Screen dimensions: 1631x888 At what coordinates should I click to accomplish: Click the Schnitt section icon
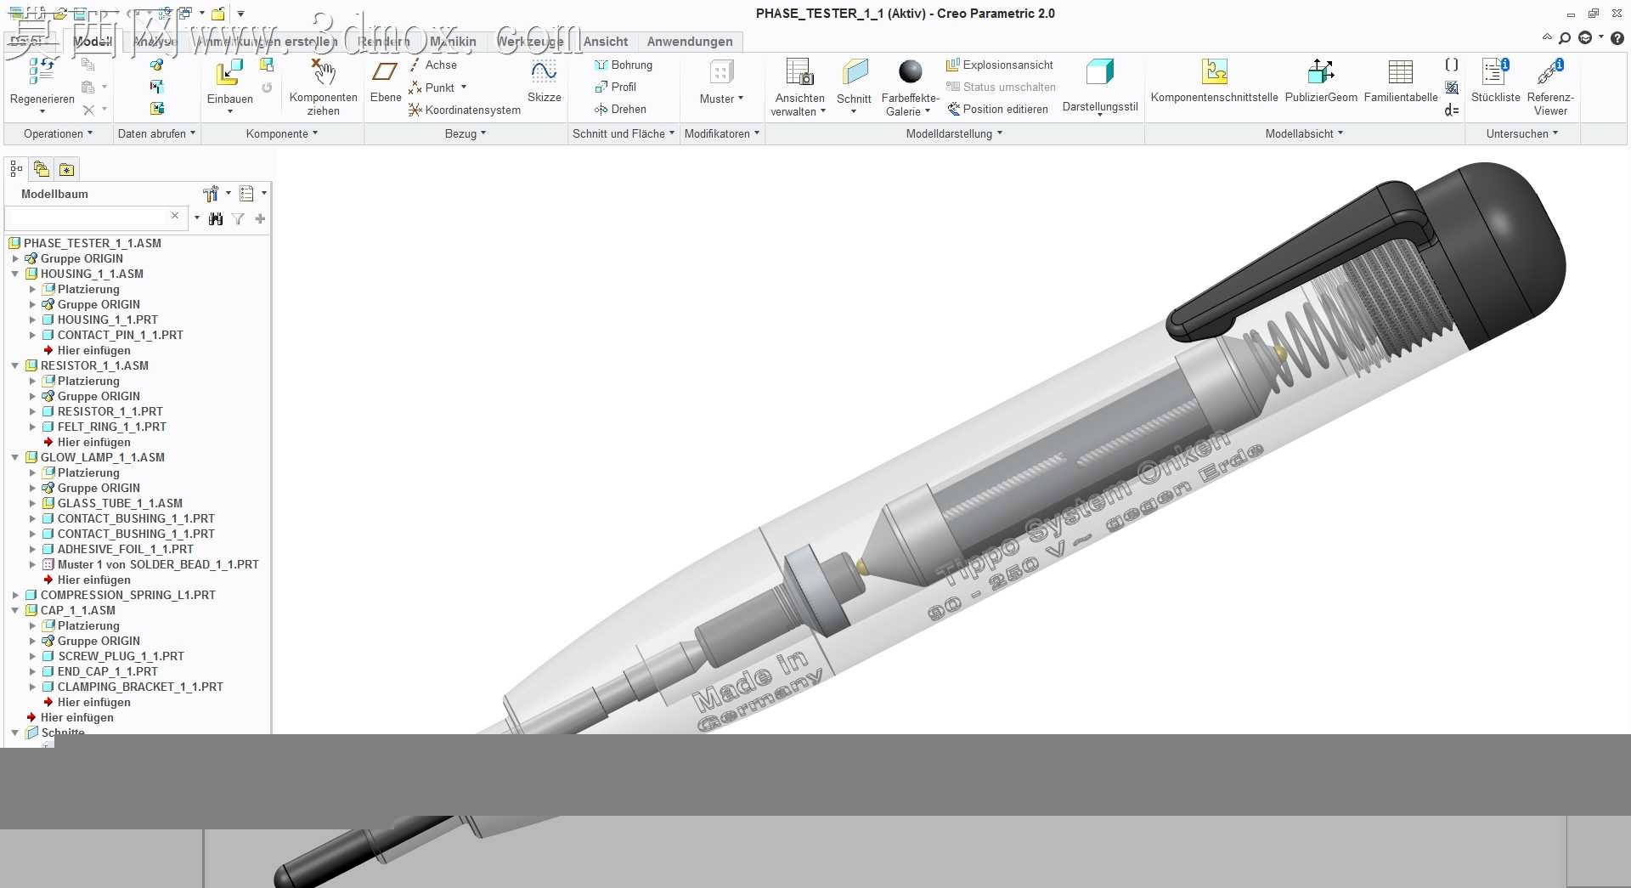click(855, 72)
